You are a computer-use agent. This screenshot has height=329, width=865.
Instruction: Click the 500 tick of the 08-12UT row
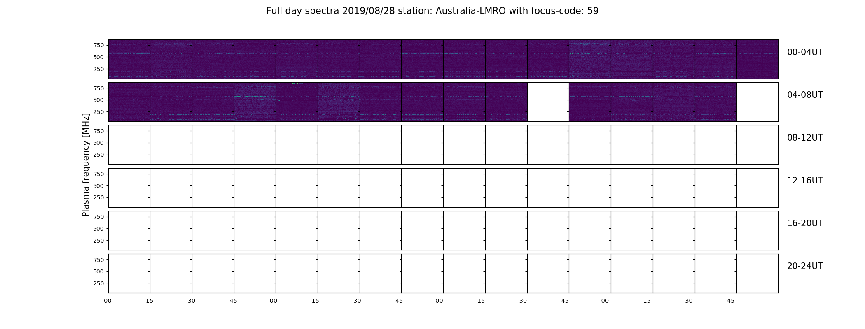tap(98, 143)
